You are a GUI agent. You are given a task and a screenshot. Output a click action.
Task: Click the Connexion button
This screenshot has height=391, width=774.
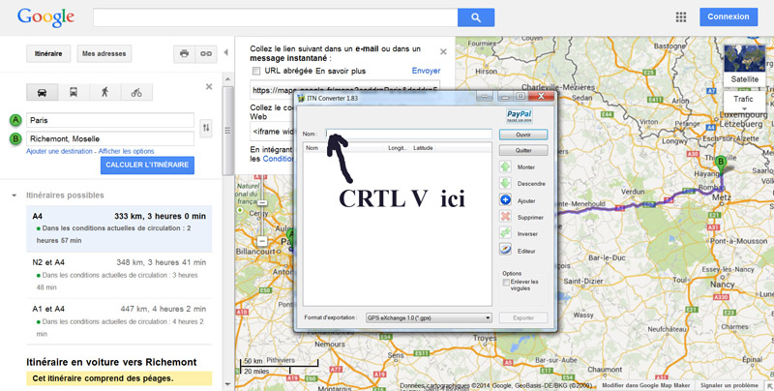click(729, 16)
